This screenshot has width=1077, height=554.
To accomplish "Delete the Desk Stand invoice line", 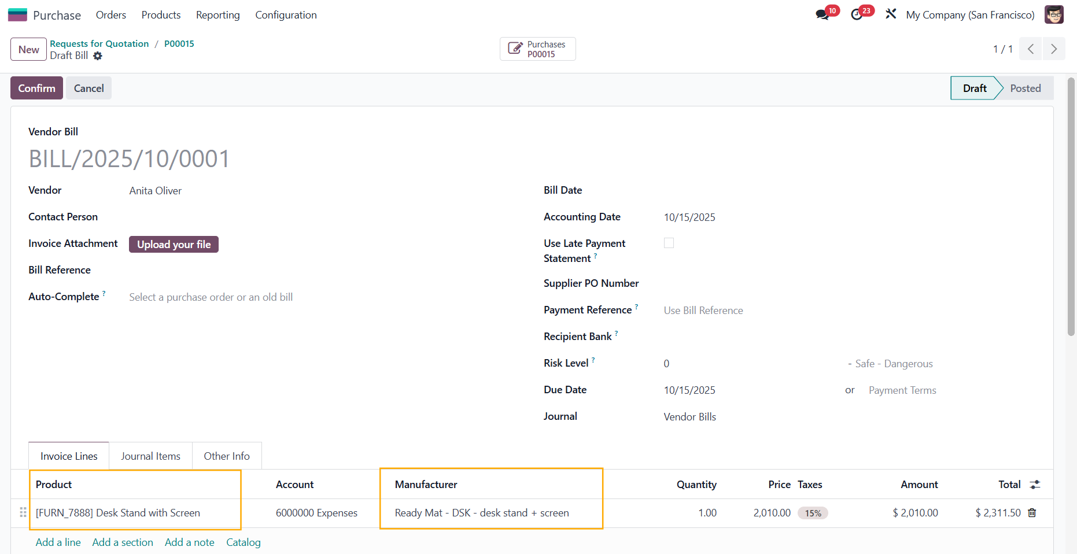I will [x=1032, y=513].
